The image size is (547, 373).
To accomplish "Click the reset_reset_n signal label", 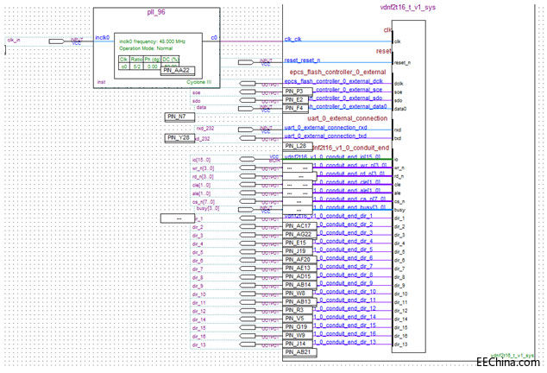I will click(x=302, y=60).
